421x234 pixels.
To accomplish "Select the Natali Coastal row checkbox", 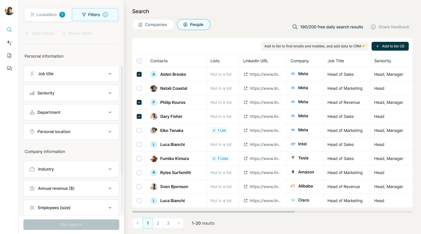I will (139, 88).
